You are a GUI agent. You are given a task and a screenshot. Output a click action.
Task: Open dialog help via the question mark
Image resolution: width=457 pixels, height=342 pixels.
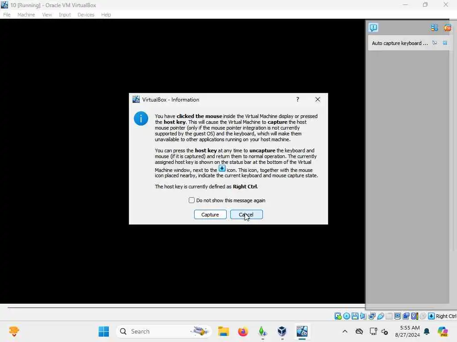point(298,99)
